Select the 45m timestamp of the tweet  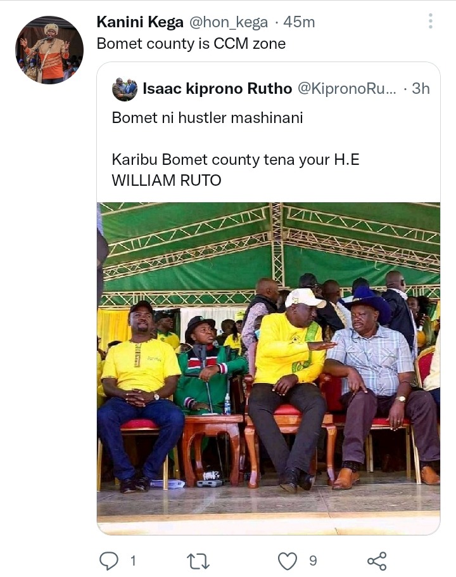(299, 22)
